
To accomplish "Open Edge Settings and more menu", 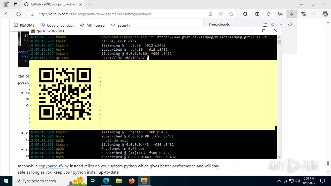I will point(314,14).
